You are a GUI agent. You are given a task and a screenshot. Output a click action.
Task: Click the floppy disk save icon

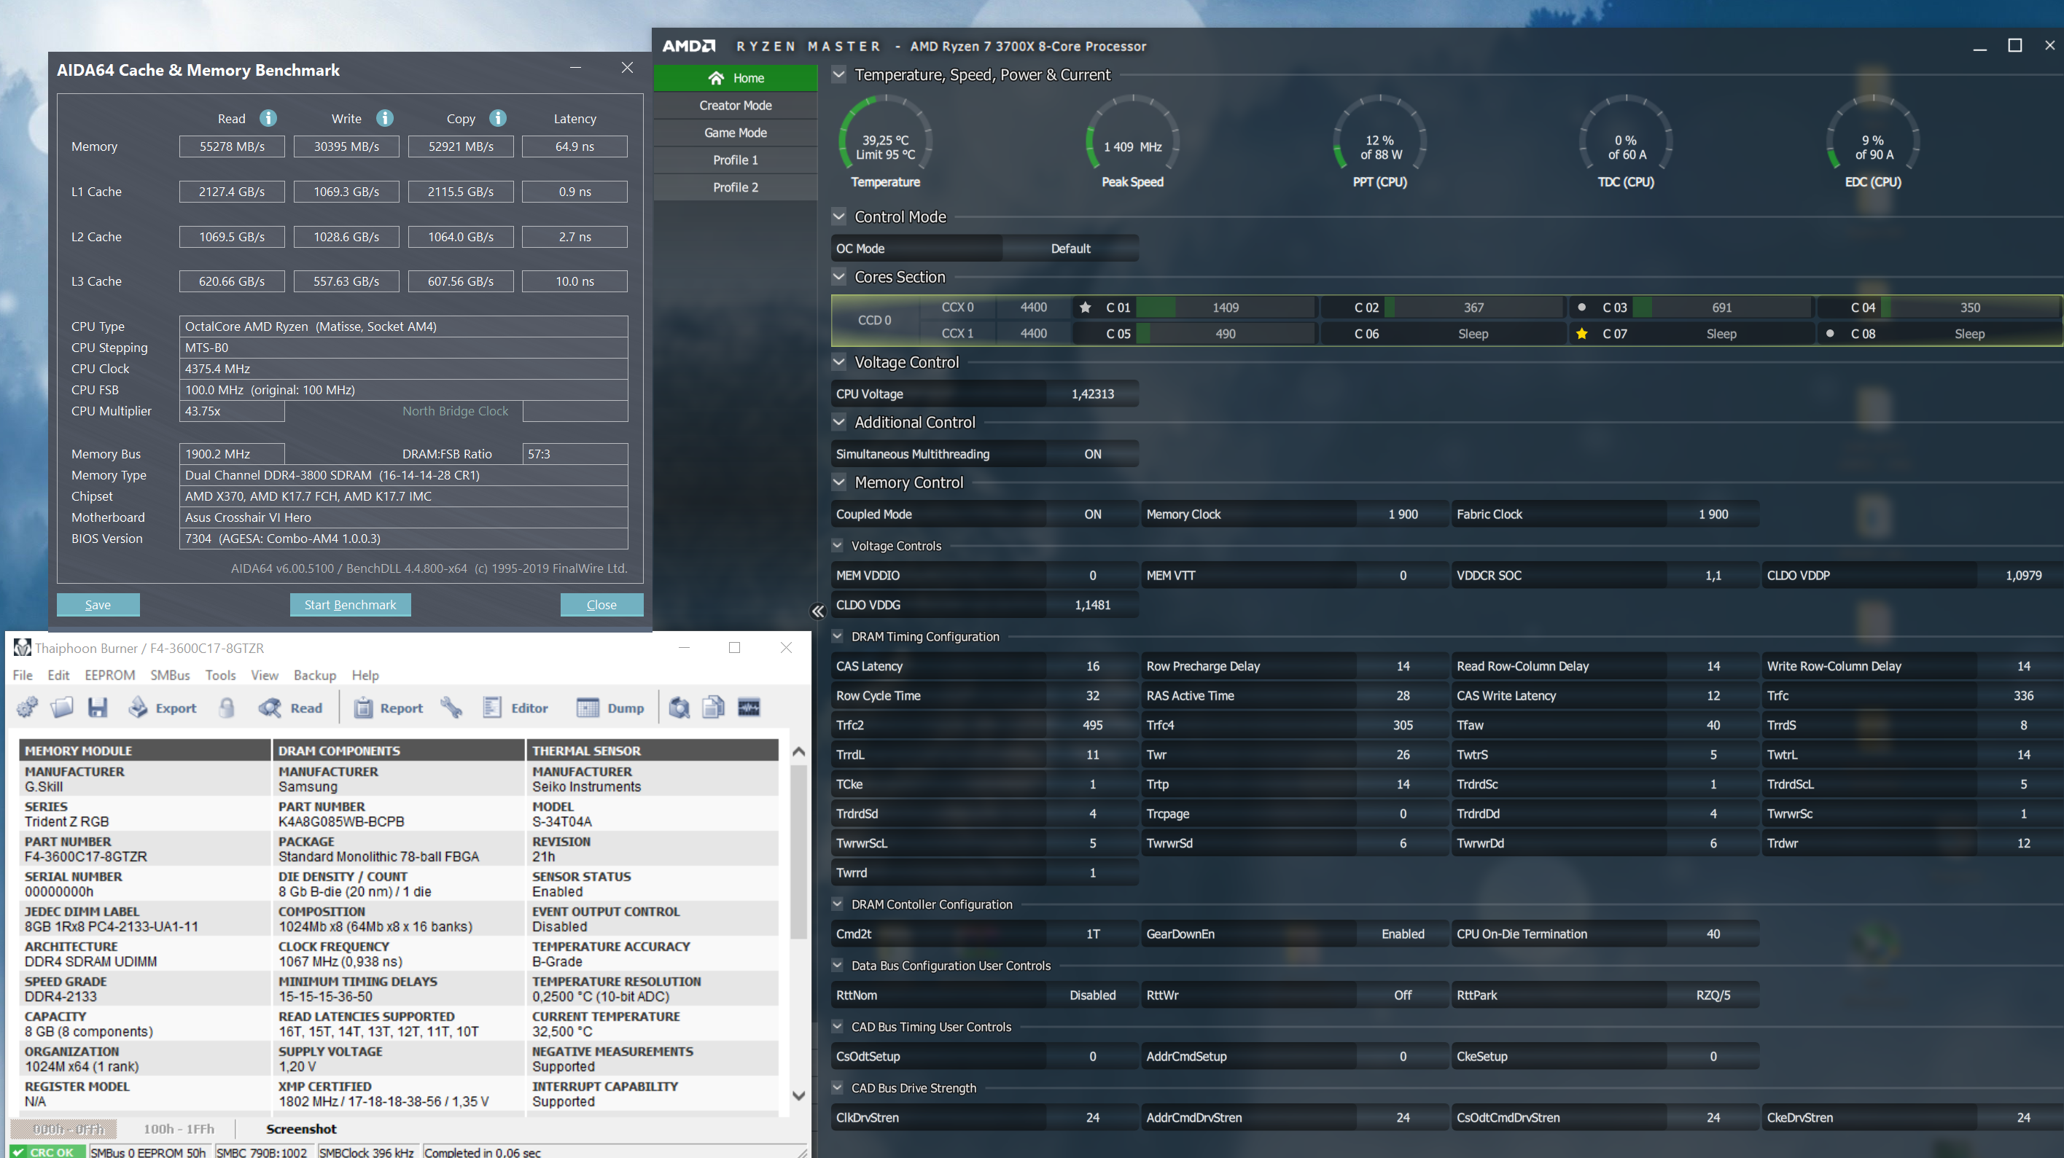pyautogui.click(x=98, y=707)
